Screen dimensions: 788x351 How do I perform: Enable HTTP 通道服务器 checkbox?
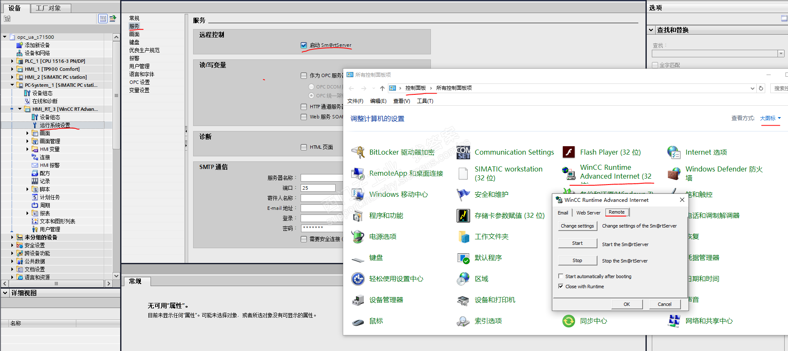click(x=304, y=107)
